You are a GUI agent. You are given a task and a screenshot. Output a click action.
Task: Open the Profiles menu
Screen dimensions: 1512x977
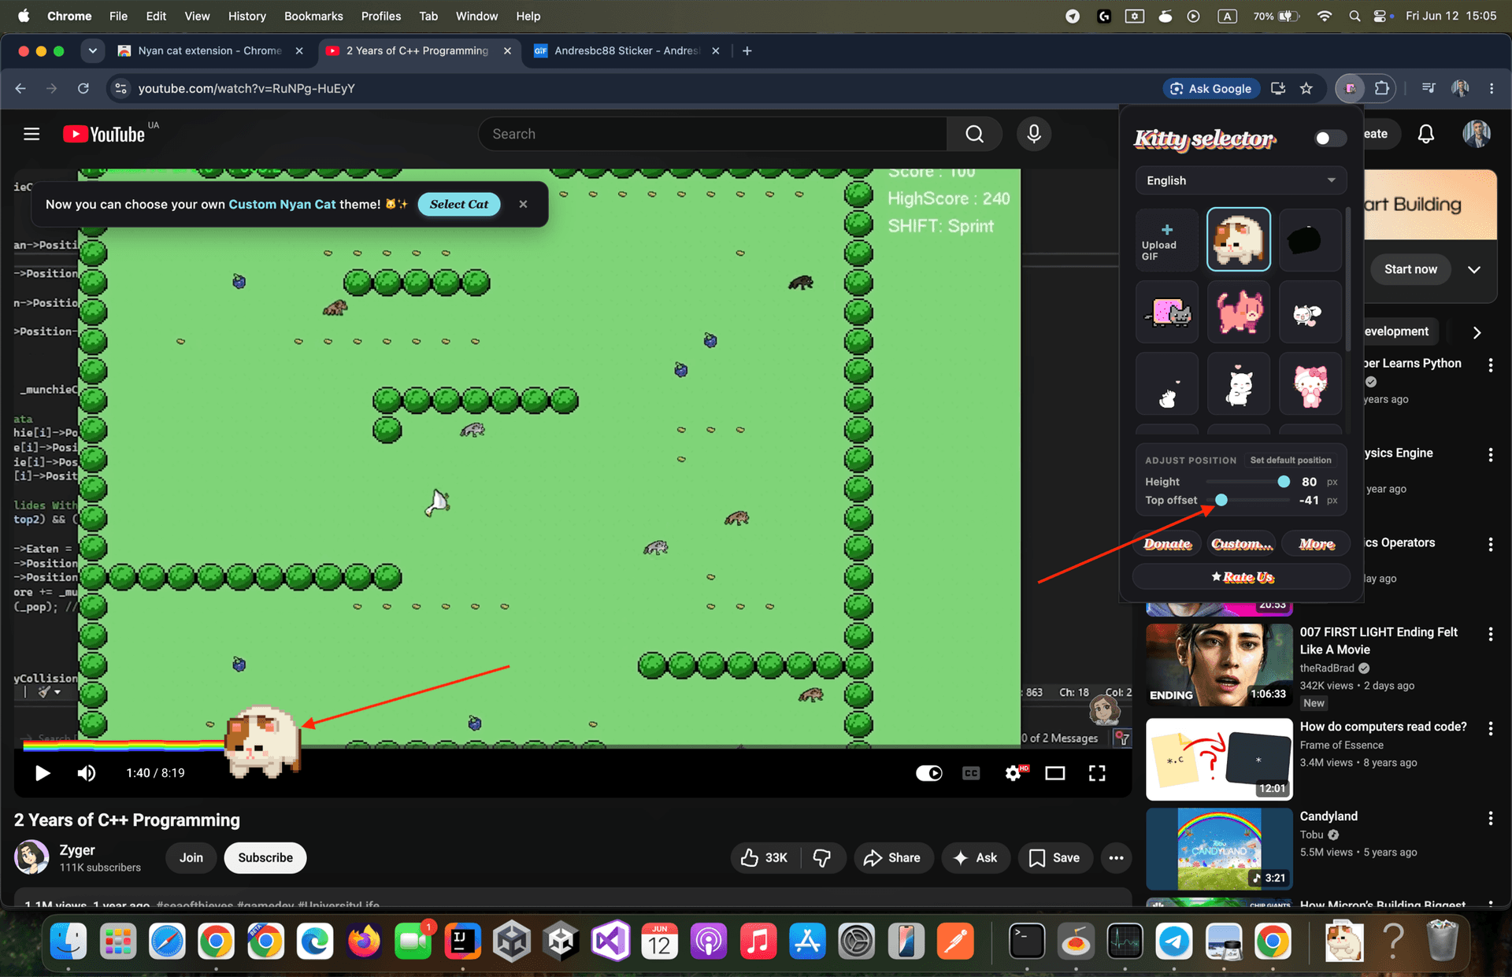click(380, 16)
